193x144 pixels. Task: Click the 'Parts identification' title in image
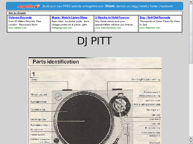[x=56, y=62]
